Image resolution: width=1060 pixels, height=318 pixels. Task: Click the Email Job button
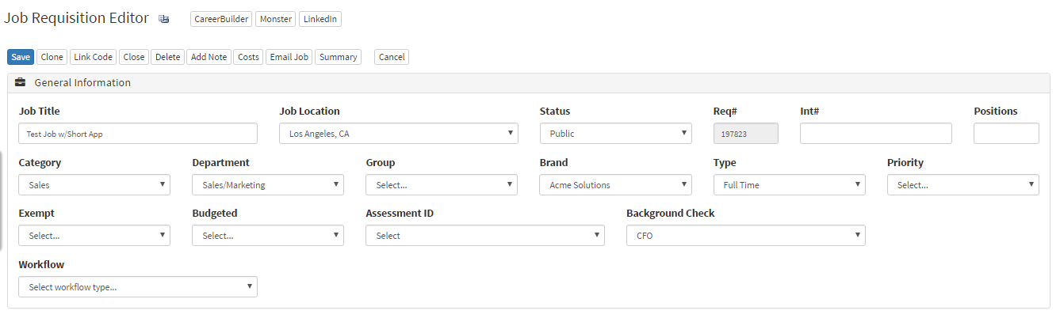[289, 57]
